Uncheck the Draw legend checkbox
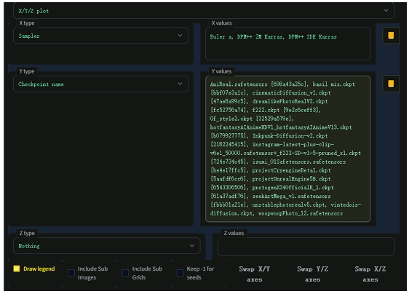 [17, 269]
